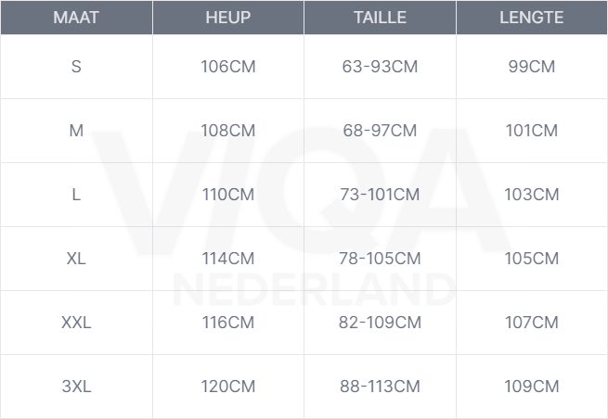Click the LENGTE column header
The height and width of the screenshot is (419, 608).
(x=532, y=18)
